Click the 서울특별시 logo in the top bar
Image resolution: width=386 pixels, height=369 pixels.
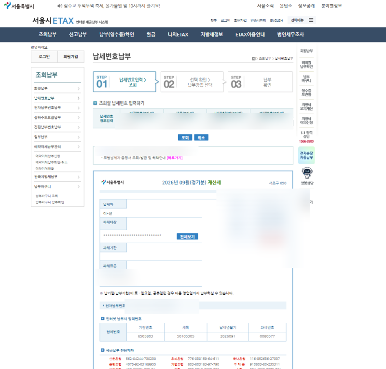tap(19, 6)
